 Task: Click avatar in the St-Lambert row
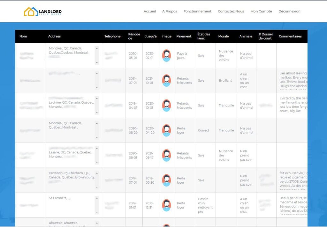(x=166, y=205)
